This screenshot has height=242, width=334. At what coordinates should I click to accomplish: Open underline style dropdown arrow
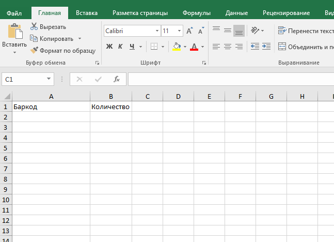click(140, 47)
